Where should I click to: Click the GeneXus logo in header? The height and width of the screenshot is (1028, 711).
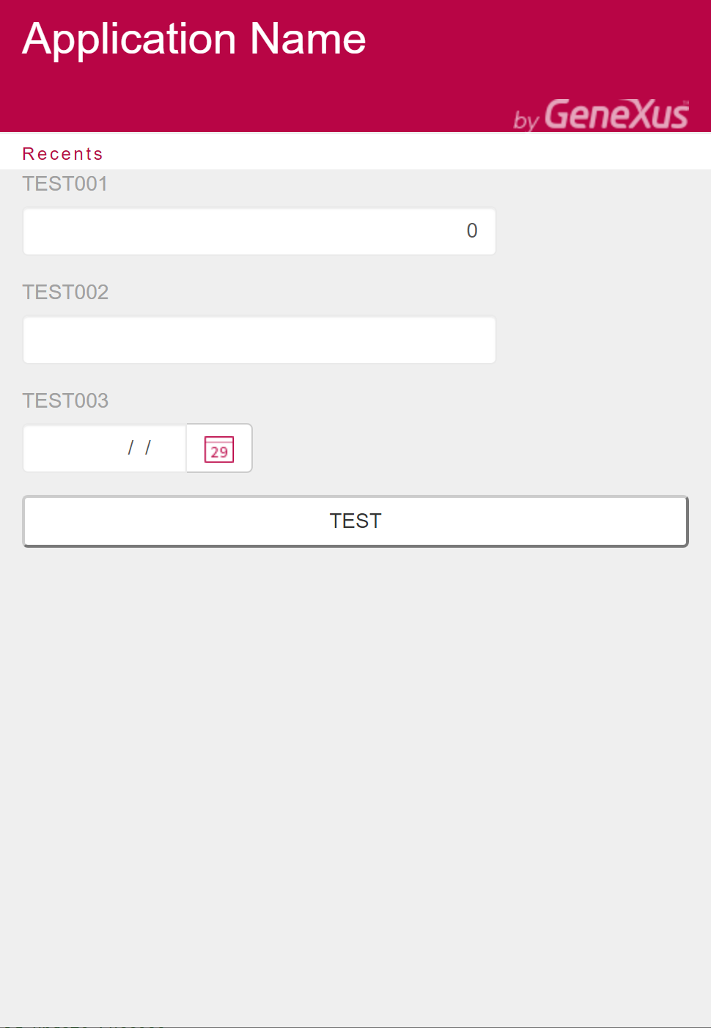616,115
